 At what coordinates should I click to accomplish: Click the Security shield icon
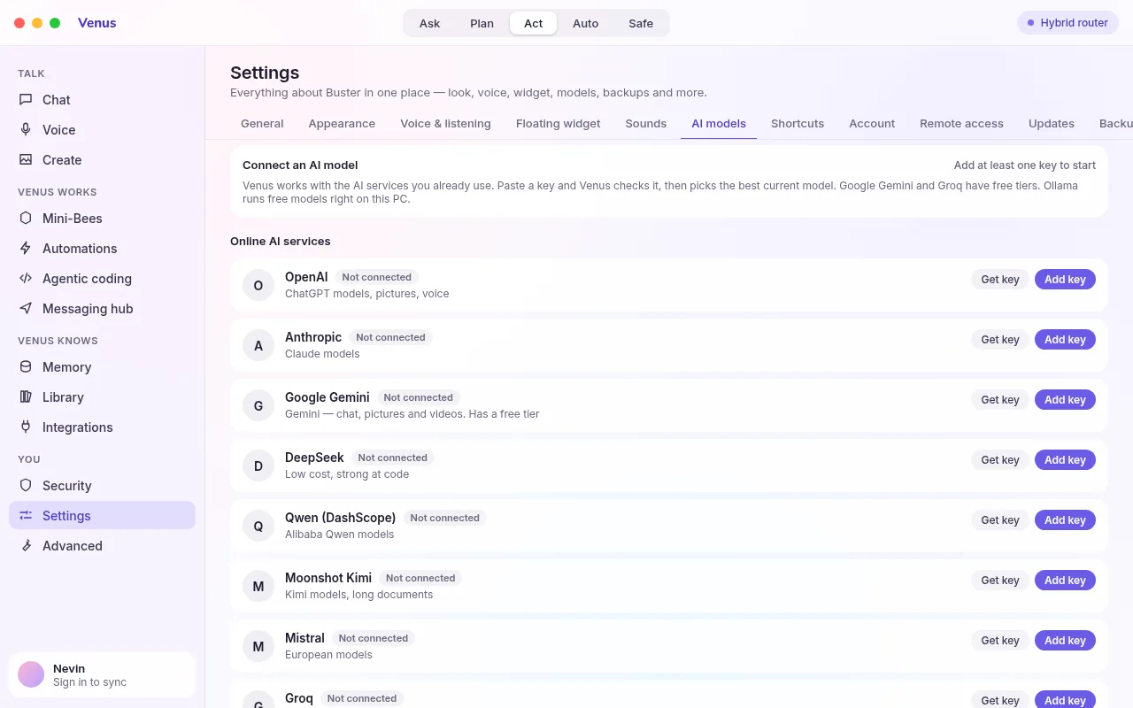(26, 486)
